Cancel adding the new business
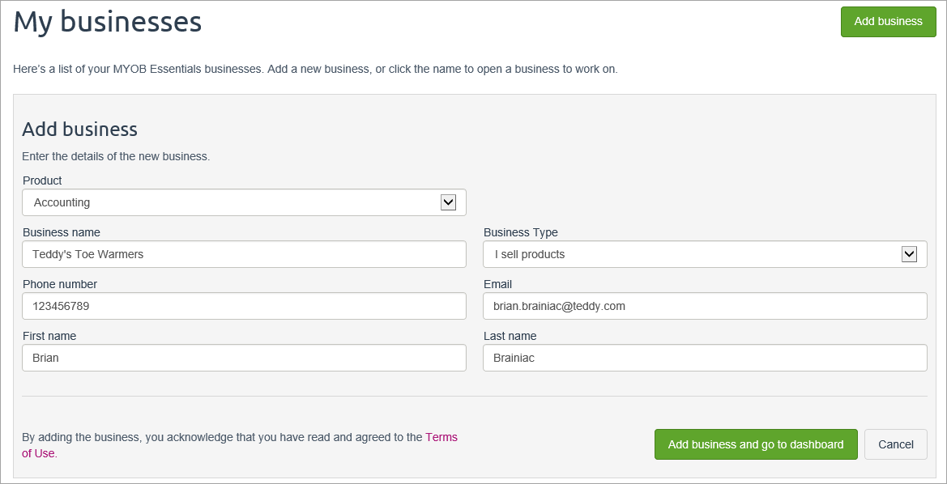 tap(895, 444)
